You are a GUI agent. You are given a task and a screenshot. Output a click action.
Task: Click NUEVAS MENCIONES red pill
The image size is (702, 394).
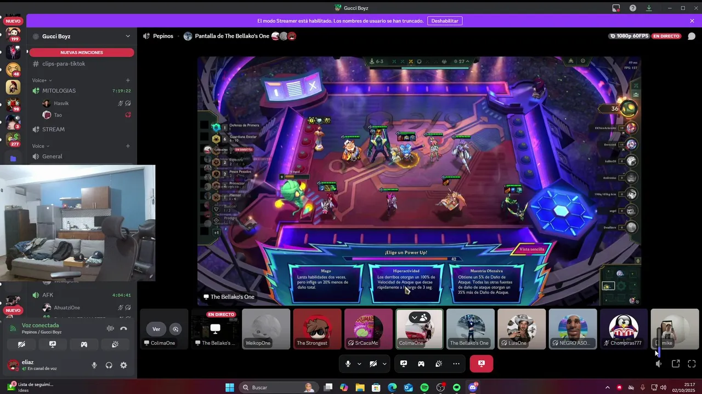[81, 53]
